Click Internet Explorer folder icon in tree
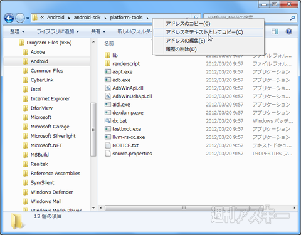The width and height of the screenshot is (301, 235). (25, 98)
